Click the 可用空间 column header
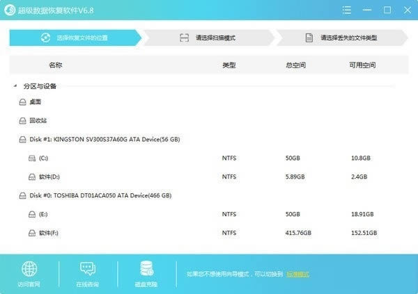418x294 pixels. [362, 65]
